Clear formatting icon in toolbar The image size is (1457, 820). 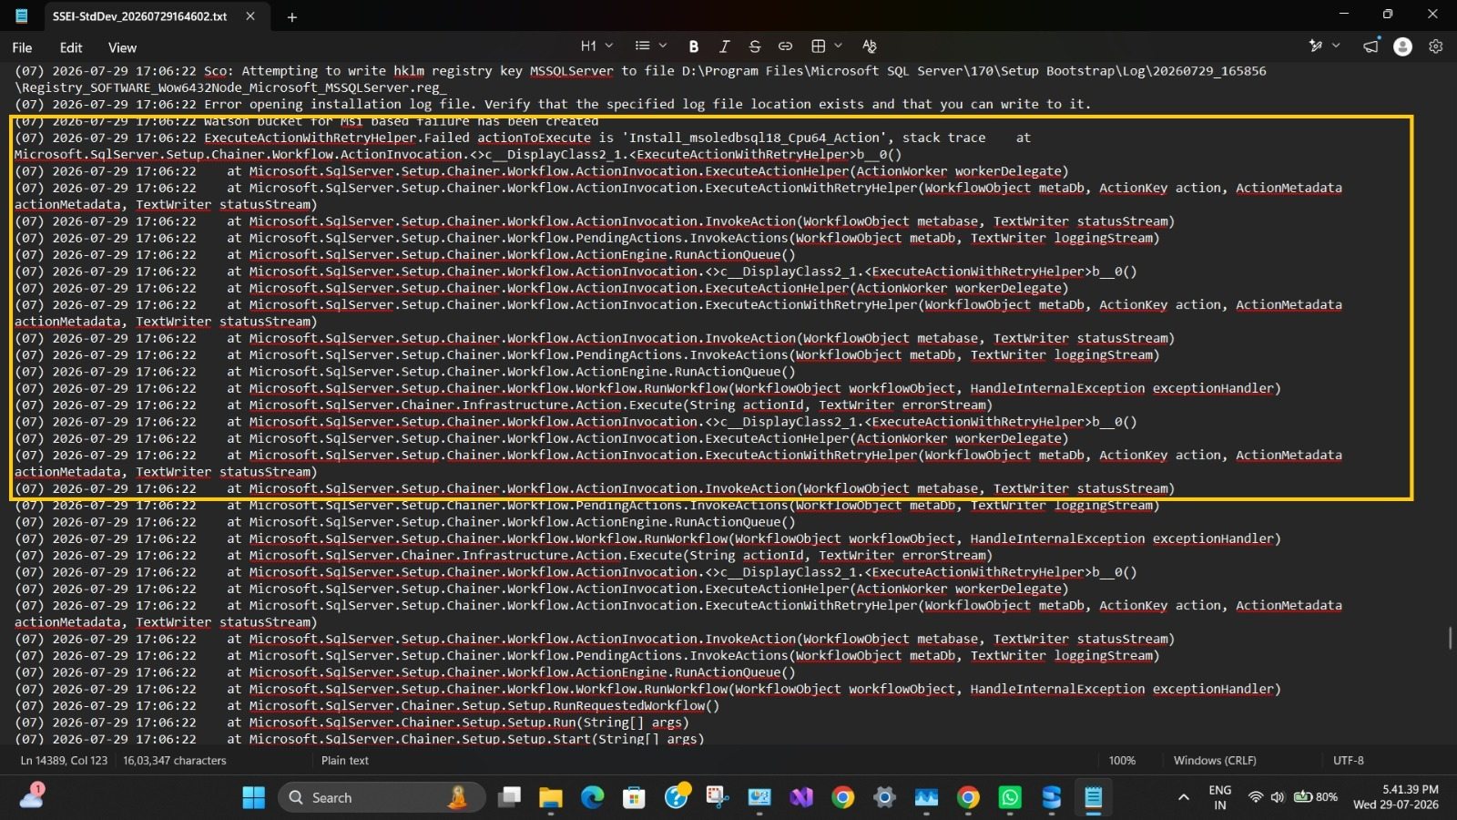coord(869,46)
